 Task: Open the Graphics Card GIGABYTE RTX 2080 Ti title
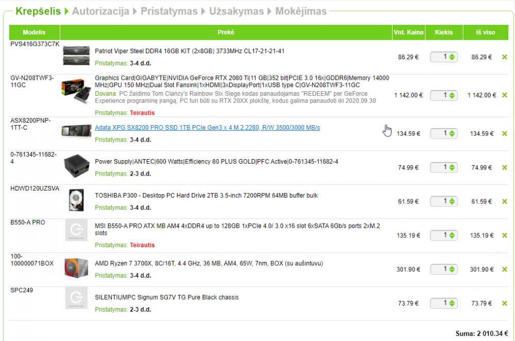[242, 81]
